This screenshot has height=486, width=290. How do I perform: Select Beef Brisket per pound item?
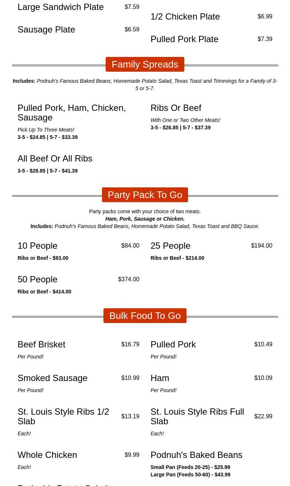(41, 344)
